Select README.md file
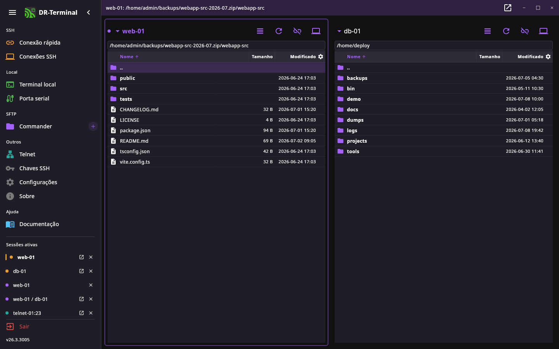Image resolution: width=559 pixels, height=349 pixels. 216,141
